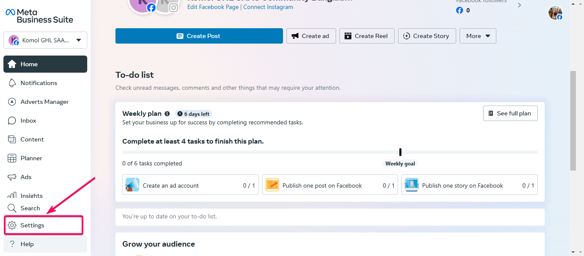584x256 pixels.
Task: Click the Search magnifier icon
Action: click(12, 208)
